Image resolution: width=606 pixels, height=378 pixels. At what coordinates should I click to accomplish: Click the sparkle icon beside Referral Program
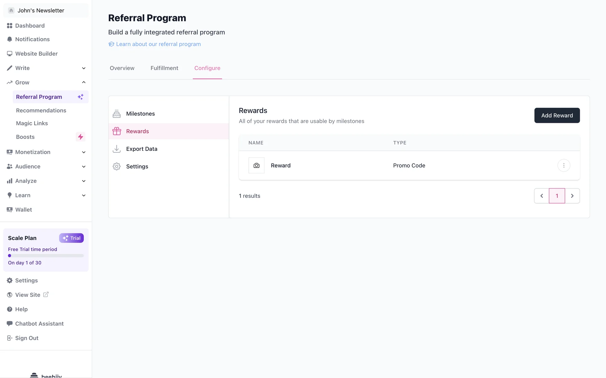(x=80, y=97)
